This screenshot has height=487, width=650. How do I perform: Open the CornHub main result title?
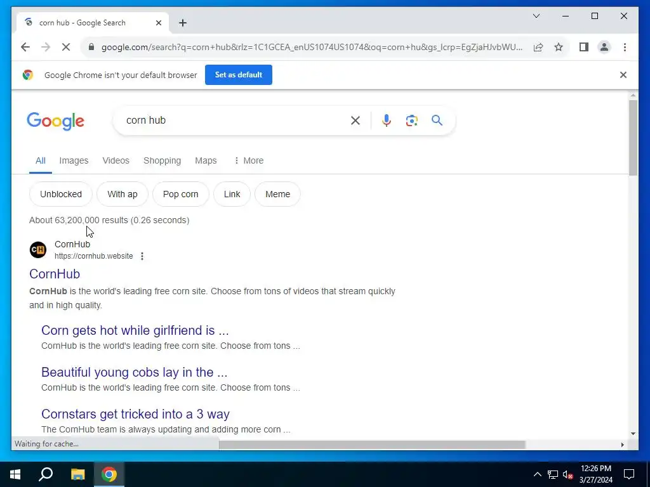click(55, 274)
